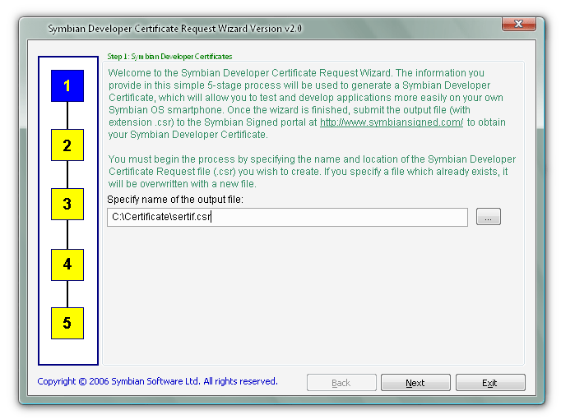Select step 2 box in wizard sidebar
Viewport: 561px width, 419px height.
[67, 145]
